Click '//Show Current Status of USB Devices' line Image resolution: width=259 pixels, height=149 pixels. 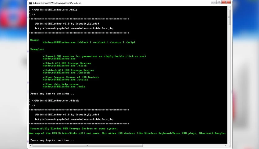point(71,77)
